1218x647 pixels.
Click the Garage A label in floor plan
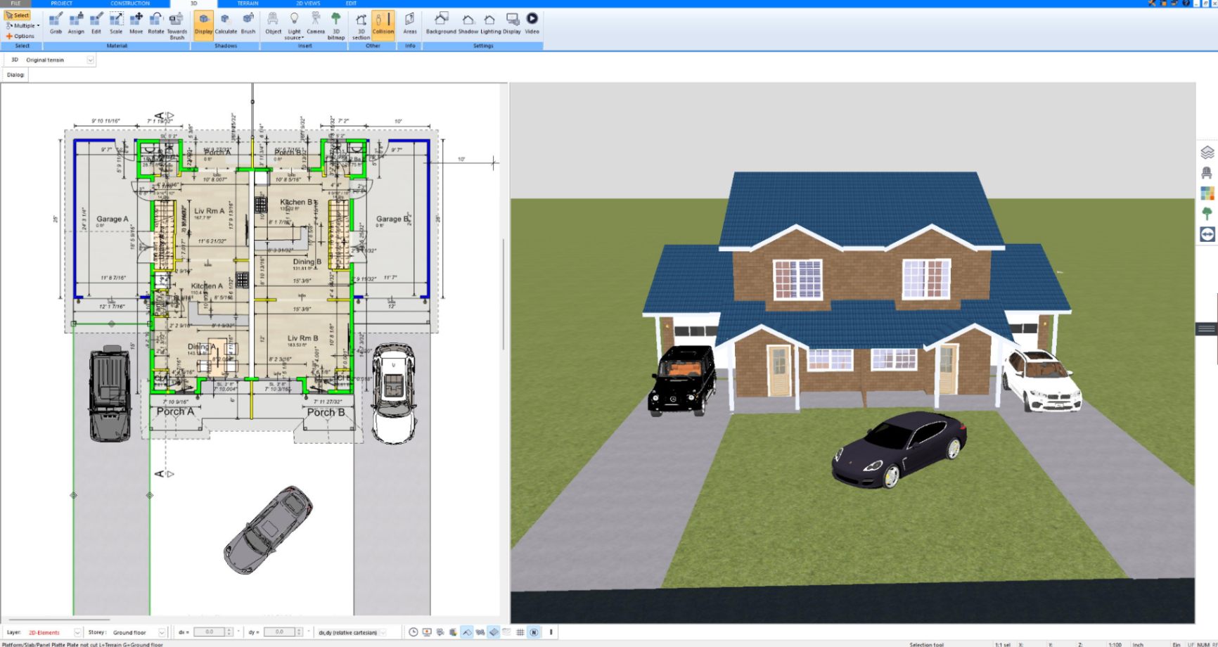113,219
